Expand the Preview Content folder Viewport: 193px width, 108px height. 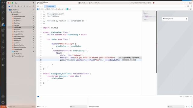pyautogui.click(x=11, y=56)
